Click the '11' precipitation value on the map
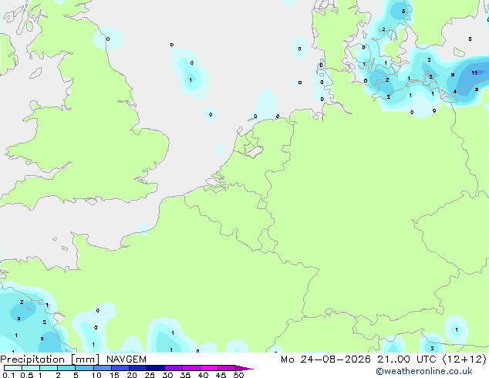Viewport: 489px width, 378px height. tap(474, 73)
